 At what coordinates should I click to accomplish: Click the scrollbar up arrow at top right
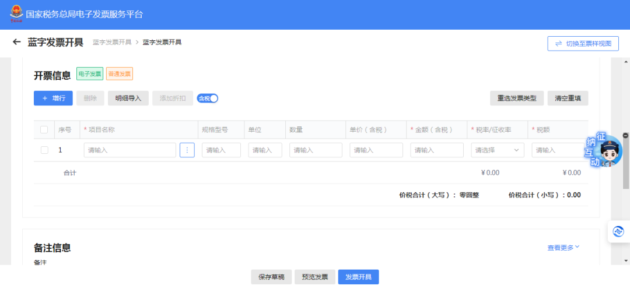(x=625, y=62)
